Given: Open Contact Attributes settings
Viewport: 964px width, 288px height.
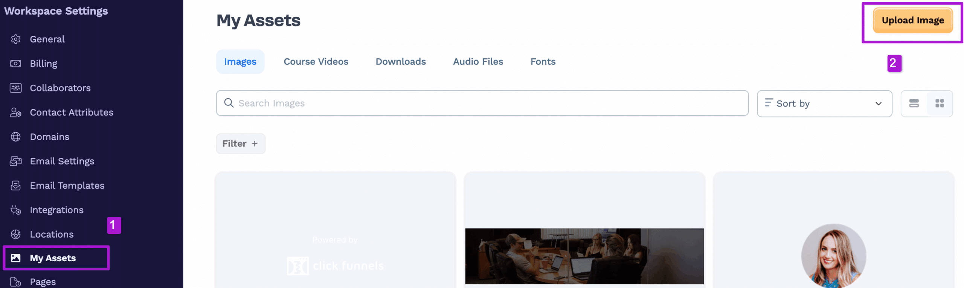Looking at the screenshot, I should pyautogui.click(x=72, y=112).
